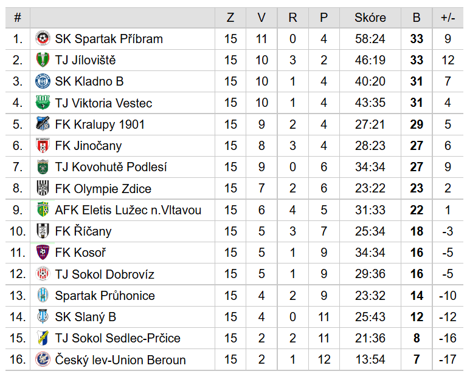This screenshot has height=374, width=467.
Task: Click the Český lev-Union Beroun logo
Action: pos(43,359)
